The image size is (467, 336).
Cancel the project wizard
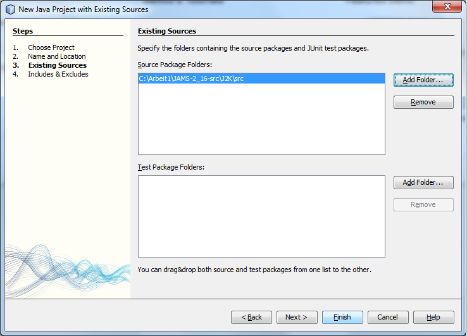tap(387, 317)
